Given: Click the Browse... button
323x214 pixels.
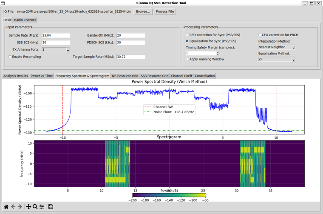Looking at the screenshot, I should pyautogui.click(x=143, y=11).
